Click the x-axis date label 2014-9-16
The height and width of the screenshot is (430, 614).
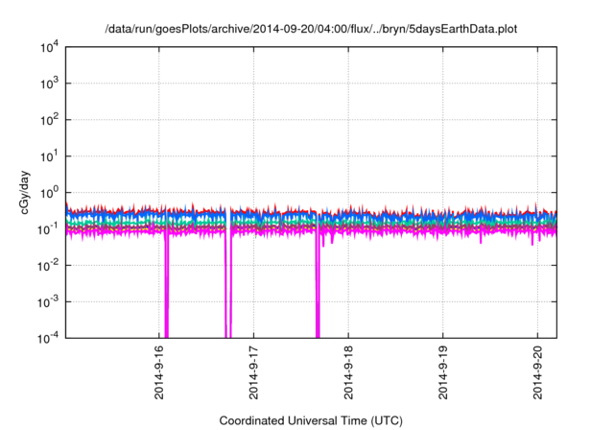[x=159, y=372]
